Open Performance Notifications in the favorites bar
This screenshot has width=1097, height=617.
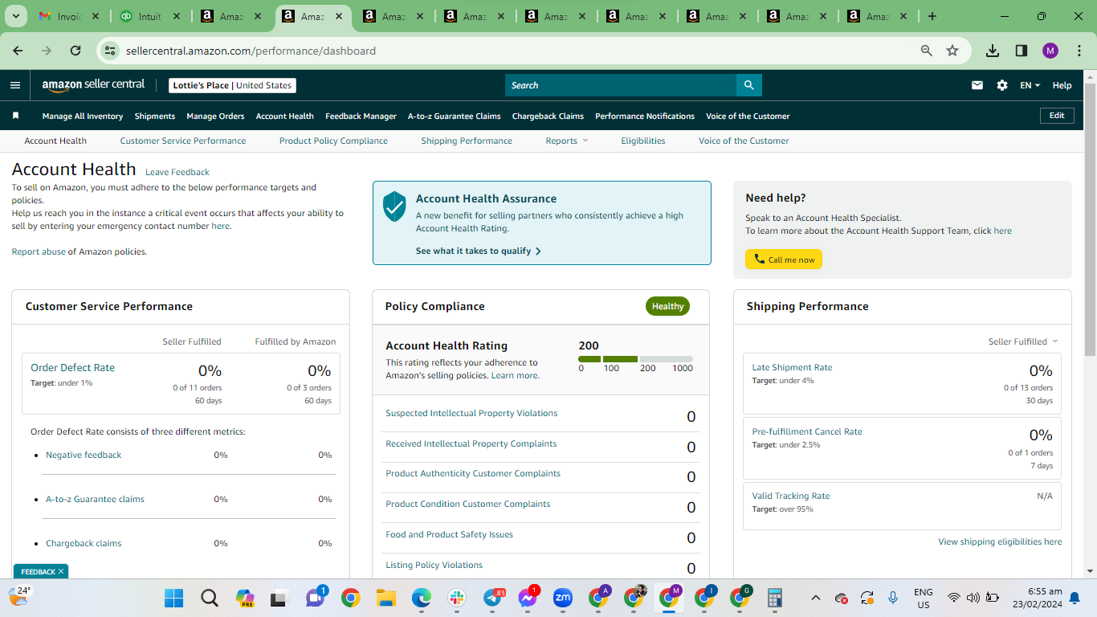[645, 116]
